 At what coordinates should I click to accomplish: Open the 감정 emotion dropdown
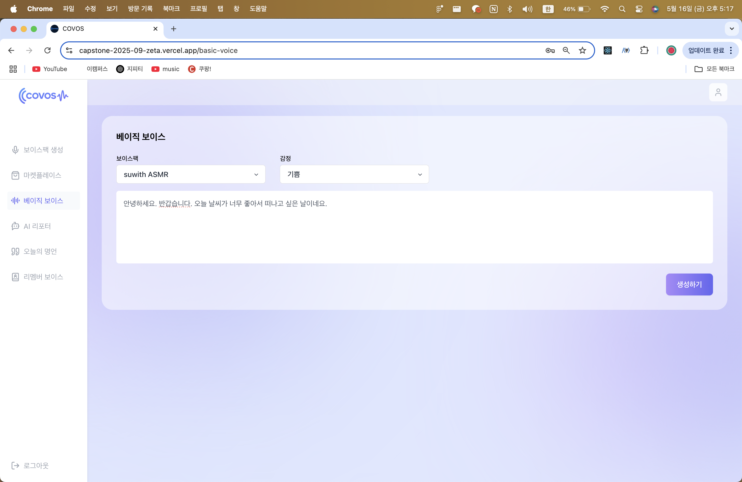pos(354,174)
